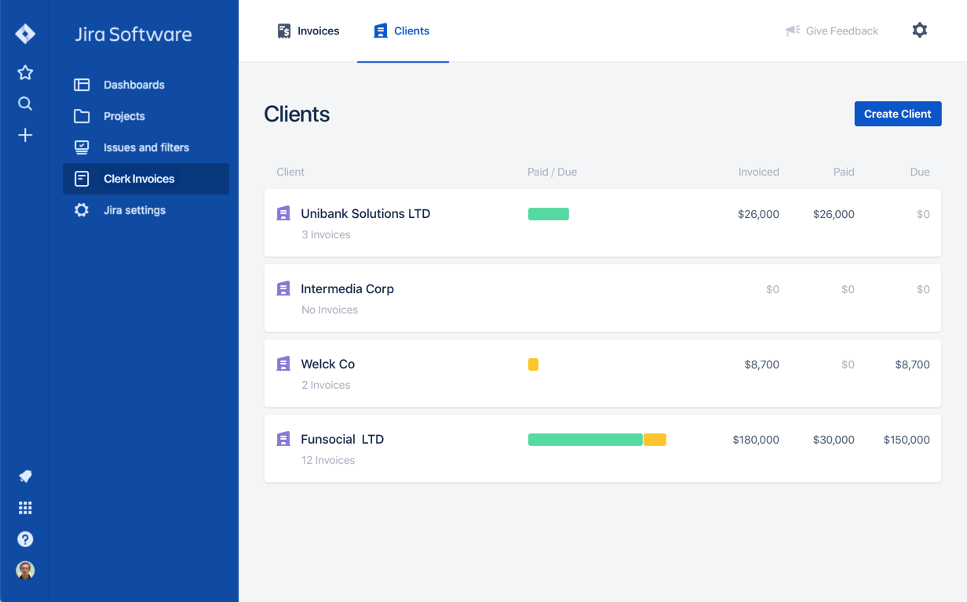Open Dashboards using its sidebar icon
This screenshot has width=967, height=602.
(x=82, y=85)
